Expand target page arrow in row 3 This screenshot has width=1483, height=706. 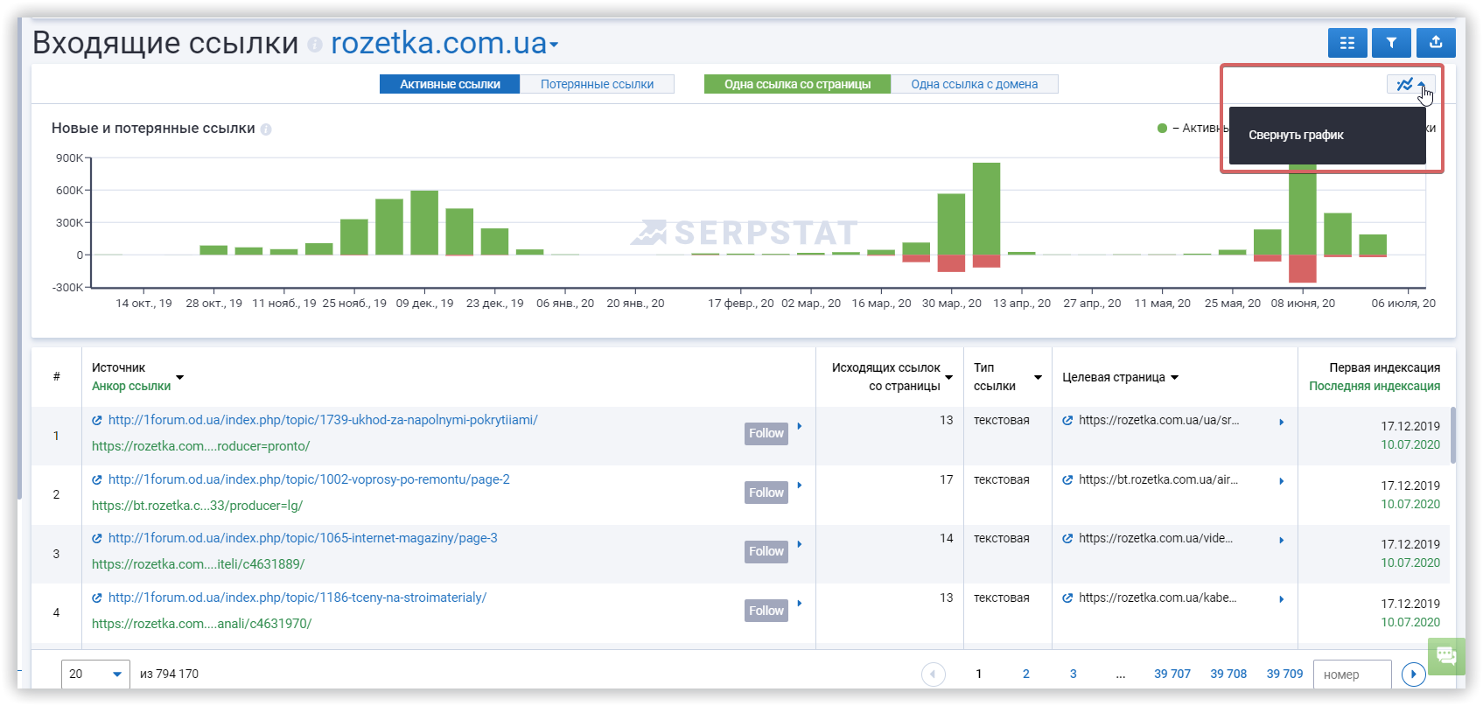pyautogui.click(x=1282, y=540)
